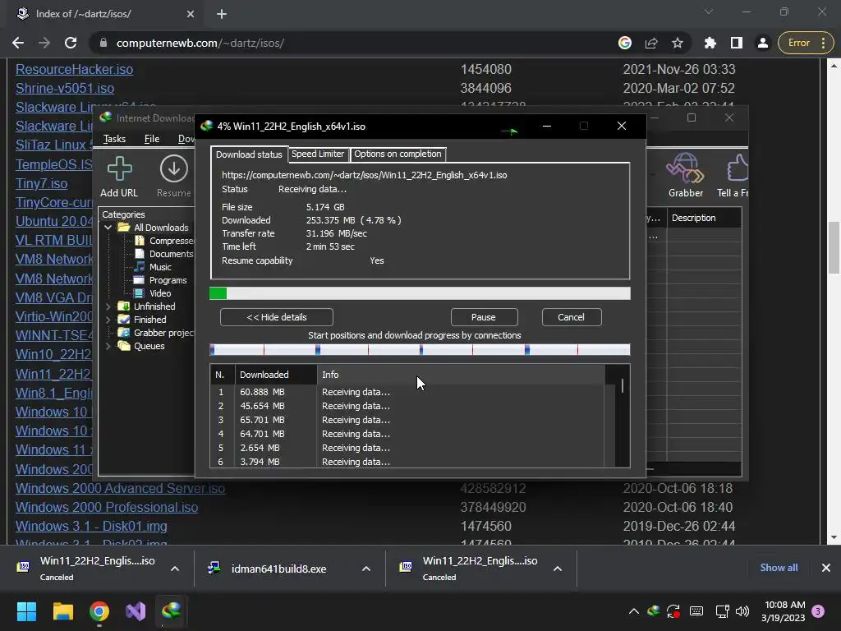Click the Resume download icon in IDM

pos(174,168)
